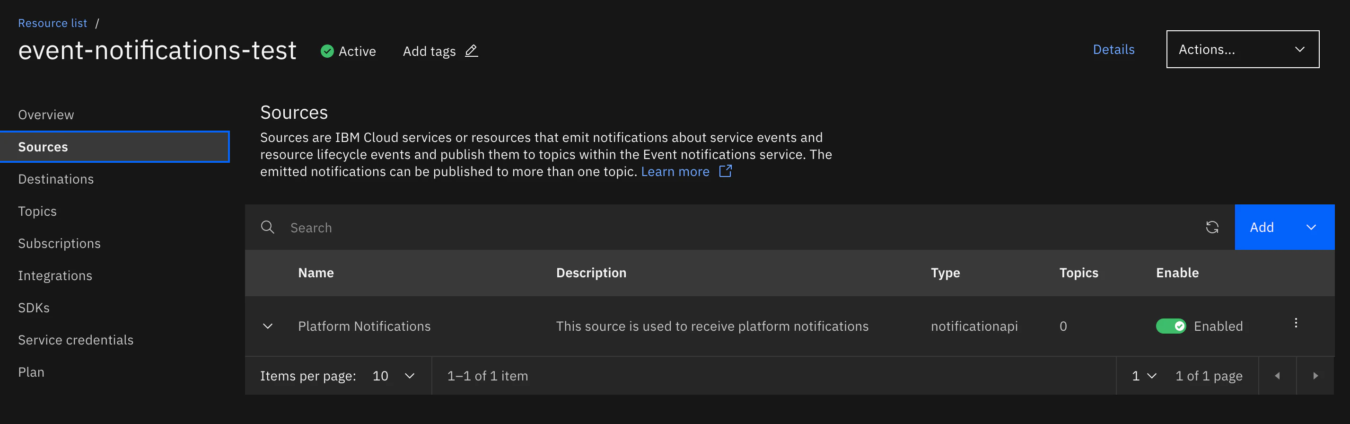Select Sources in the side navigation

[x=115, y=147]
